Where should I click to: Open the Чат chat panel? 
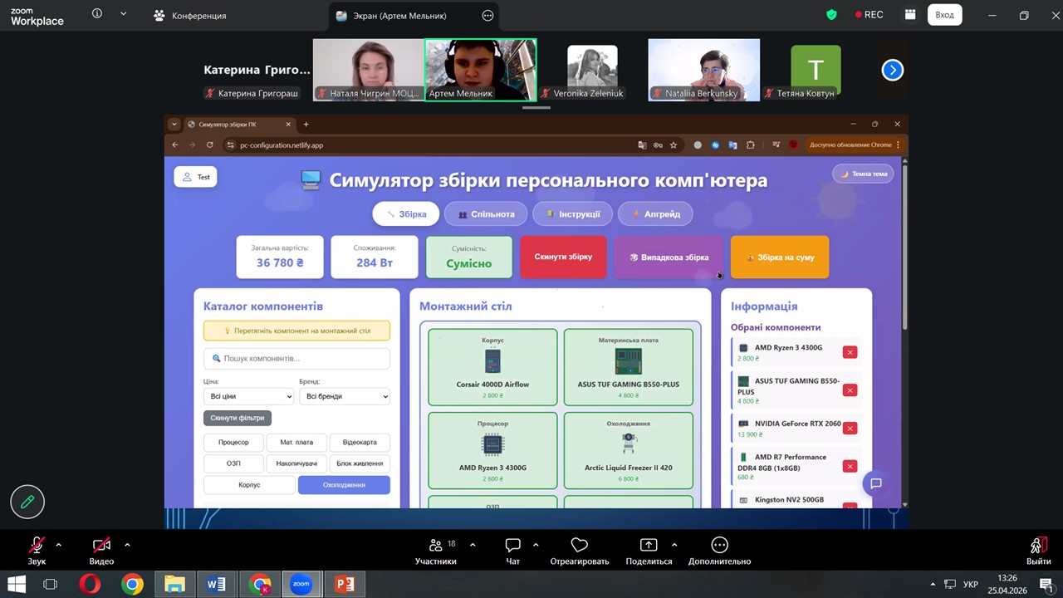coord(512,546)
